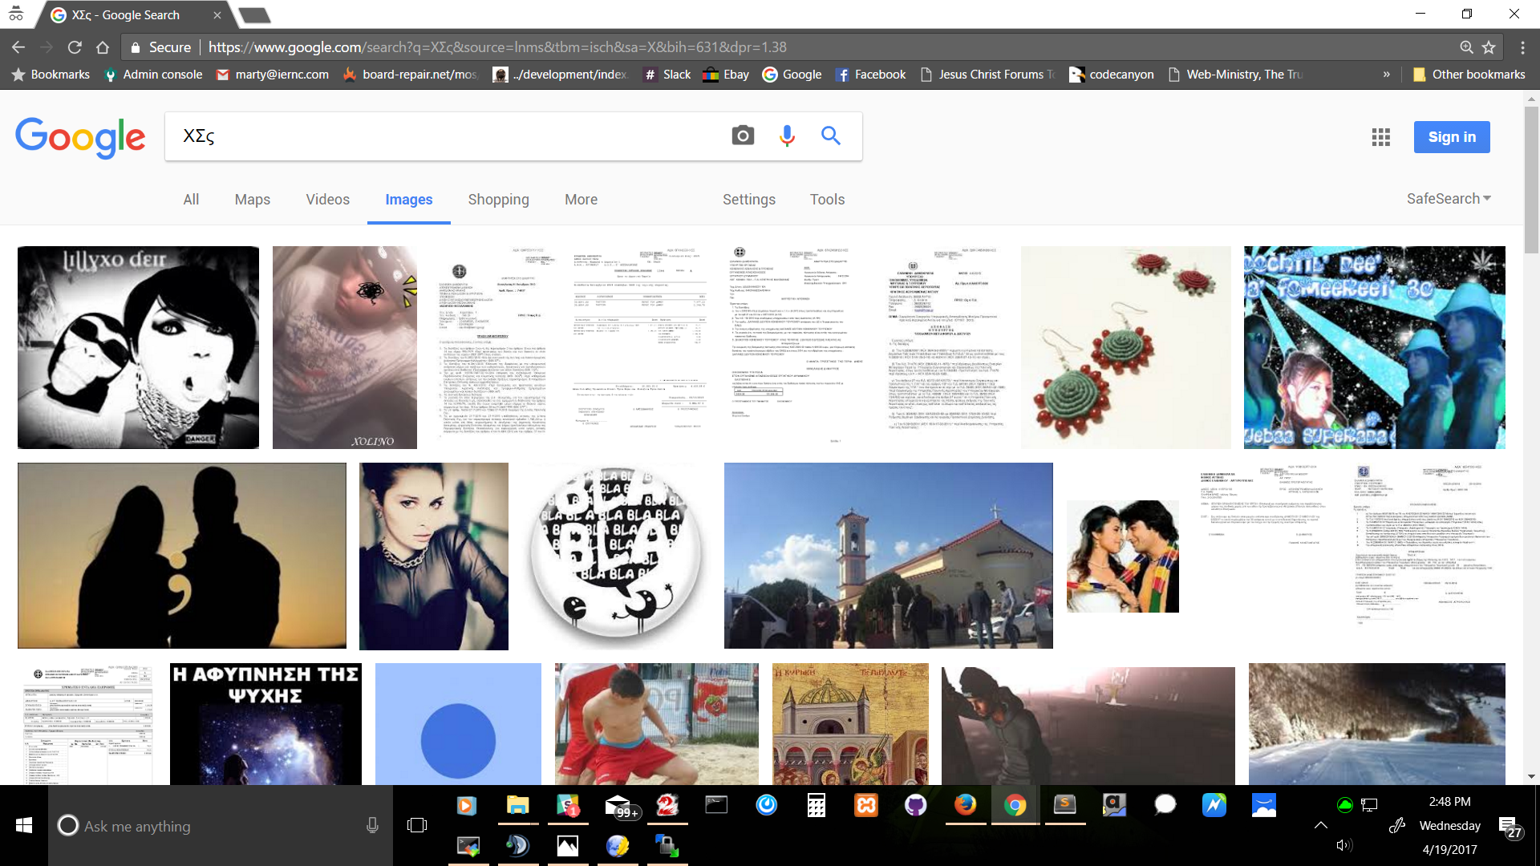This screenshot has width=1540, height=866.
Task: Click the search-by-image camera icon
Action: (x=742, y=136)
